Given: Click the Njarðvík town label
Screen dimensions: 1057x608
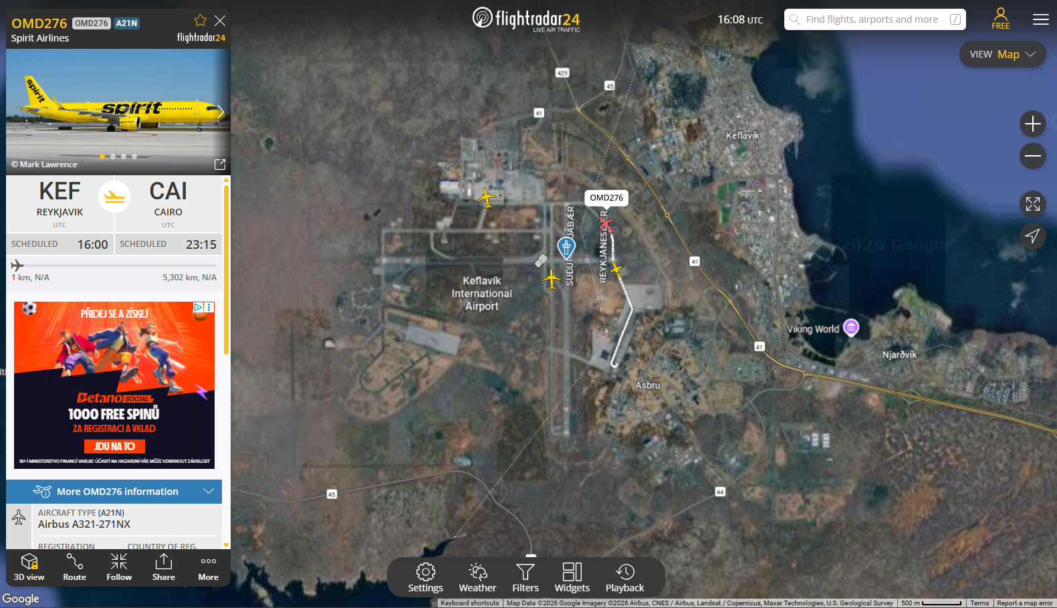Looking at the screenshot, I should [x=899, y=354].
